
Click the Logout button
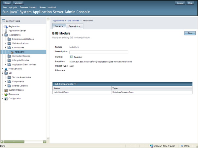180,3
